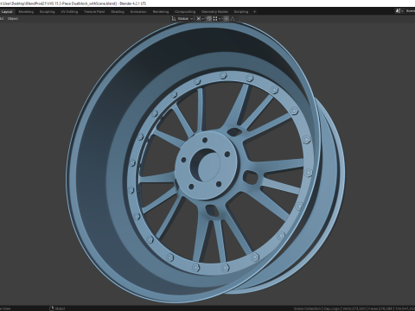Click the center hub of the wheel
This screenshot has width=415, height=311.
tap(206, 165)
